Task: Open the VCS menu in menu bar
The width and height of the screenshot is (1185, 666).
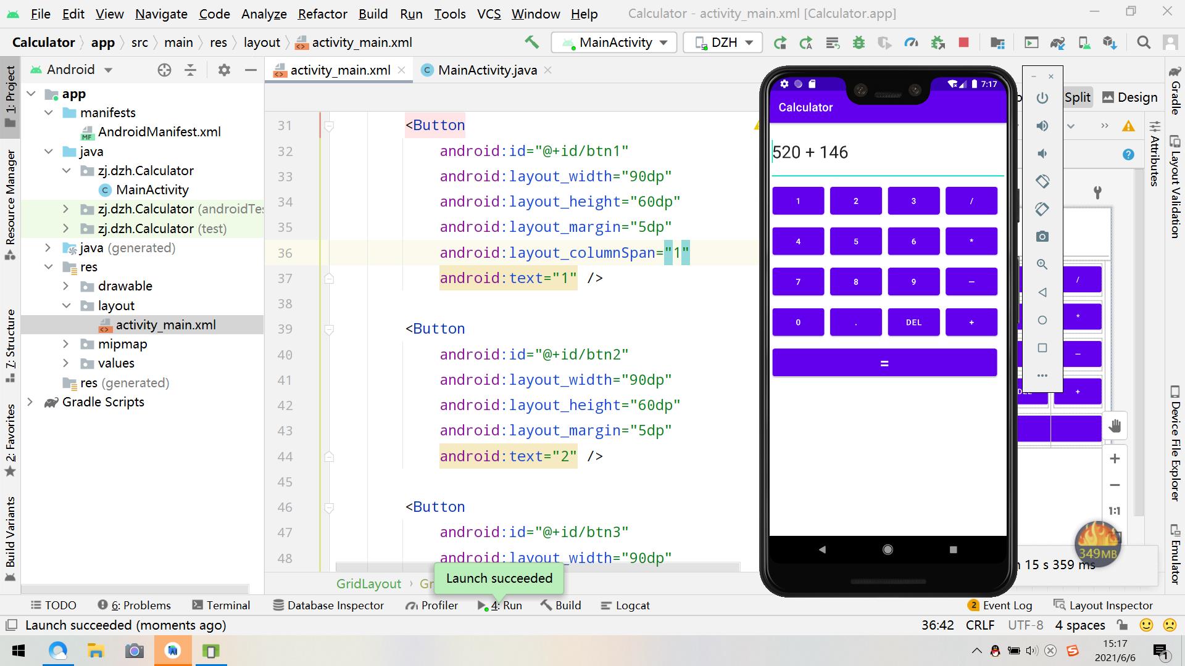Action: coord(486,14)
